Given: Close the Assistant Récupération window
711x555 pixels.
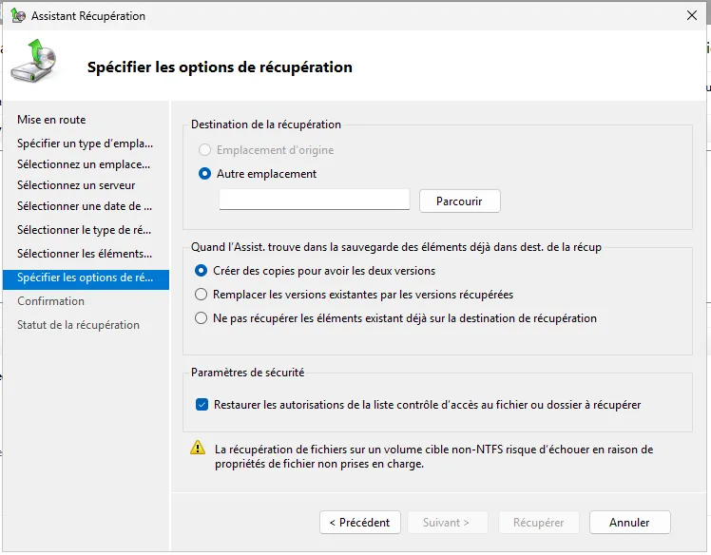Looking at the screenshot, I should pos(691,16).
